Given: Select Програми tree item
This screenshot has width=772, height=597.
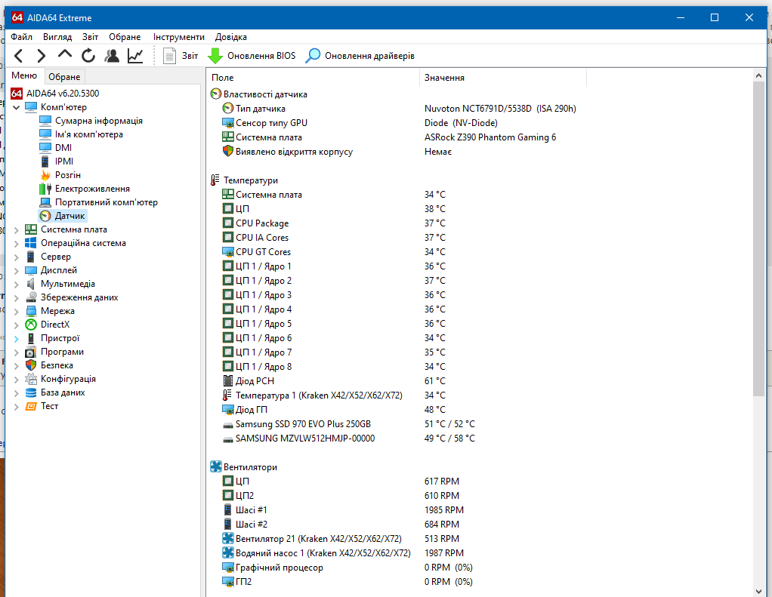Looking at the screenshot, I should (62, 352).
